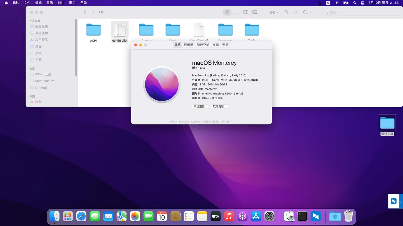This screenshot has width=403, height=226.
Task: Click the Tags icon in the Finder toolbar
Action: click(295, 12)
